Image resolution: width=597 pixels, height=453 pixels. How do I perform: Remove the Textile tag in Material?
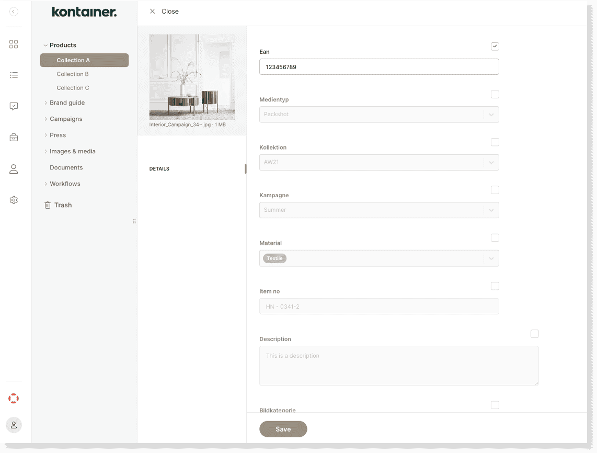click(x=274, y=258)
